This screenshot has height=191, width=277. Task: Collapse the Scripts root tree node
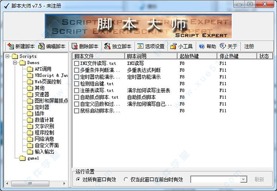coord(7,56)
